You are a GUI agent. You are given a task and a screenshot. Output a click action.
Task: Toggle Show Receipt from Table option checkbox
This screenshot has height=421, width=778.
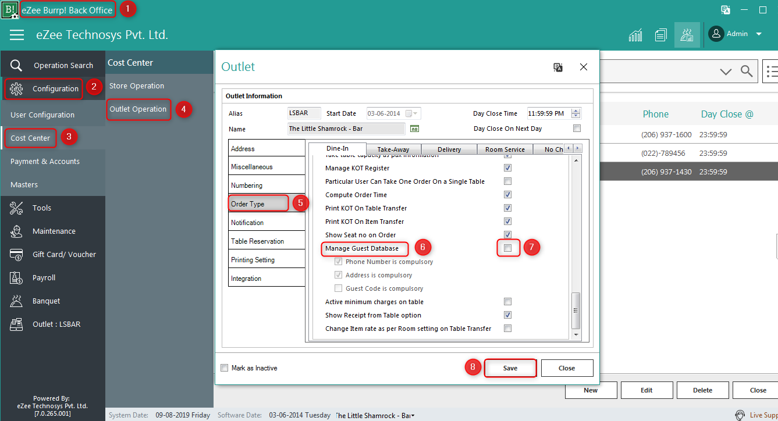coord(507,315)
